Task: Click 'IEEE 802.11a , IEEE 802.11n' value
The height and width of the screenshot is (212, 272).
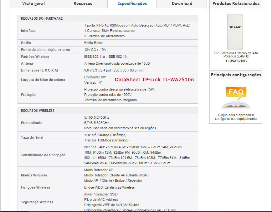Action: click(x=106, y=57)
